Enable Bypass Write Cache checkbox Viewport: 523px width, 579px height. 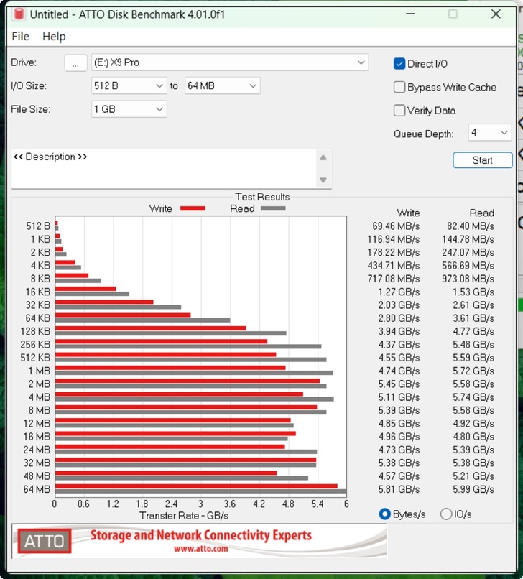399,88
